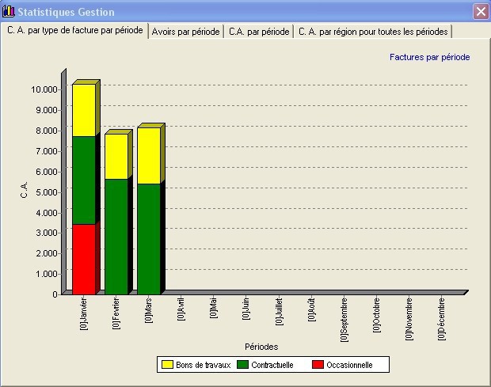The width and height of the screenshot is (491, 387).
Task: Click the yellow Bons de travaux legend swatch
Action: tap(167, 365)
